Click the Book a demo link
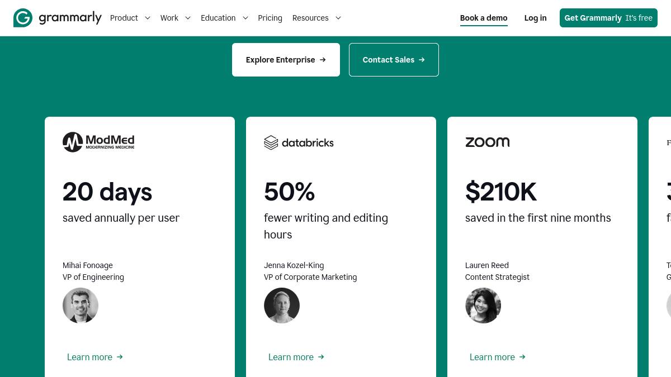 484,18
